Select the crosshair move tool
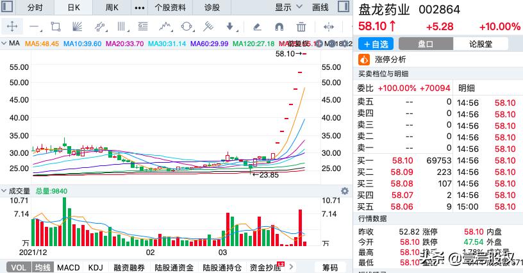 (12, 26)
